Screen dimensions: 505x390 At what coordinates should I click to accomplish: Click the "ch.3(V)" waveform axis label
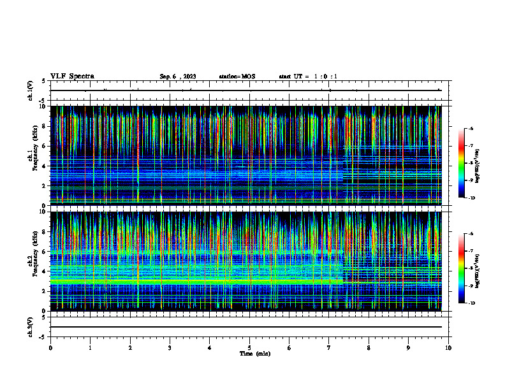pos(31,327)
